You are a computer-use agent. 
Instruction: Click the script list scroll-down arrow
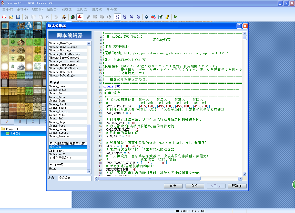(89, 172)
